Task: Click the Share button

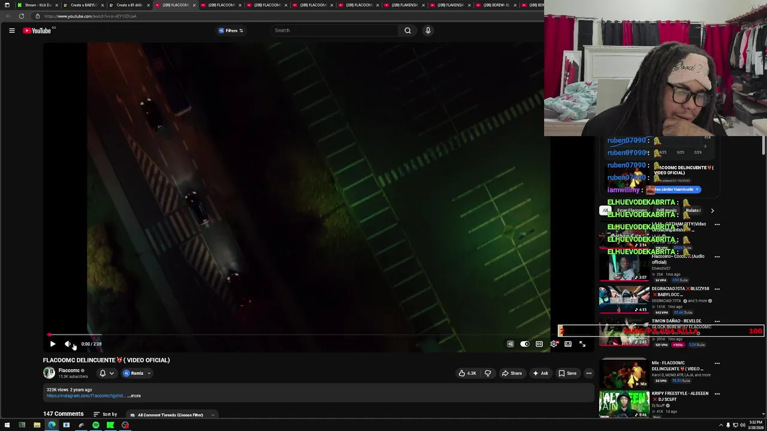Action: (512, 374)
